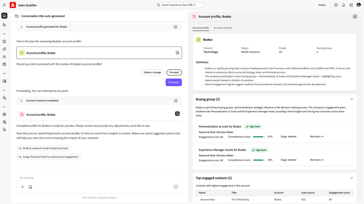Select Draft an outreach email suggestion
Image resolution: width=364 pixels, height=204 pixels.
tap(45, 148)
